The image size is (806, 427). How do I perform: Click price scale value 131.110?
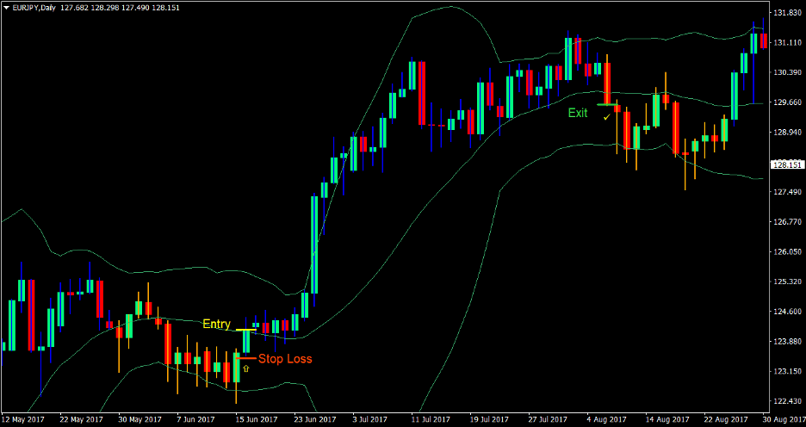pyautogui.click(x=787, y=43)
